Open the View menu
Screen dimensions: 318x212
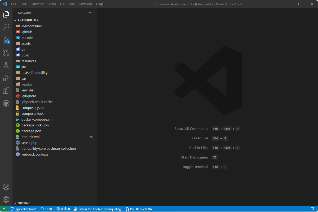(x=52, y=4)
